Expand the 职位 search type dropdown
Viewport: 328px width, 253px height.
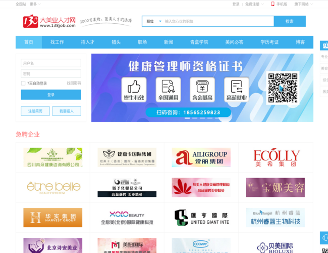tap(154, 21)
